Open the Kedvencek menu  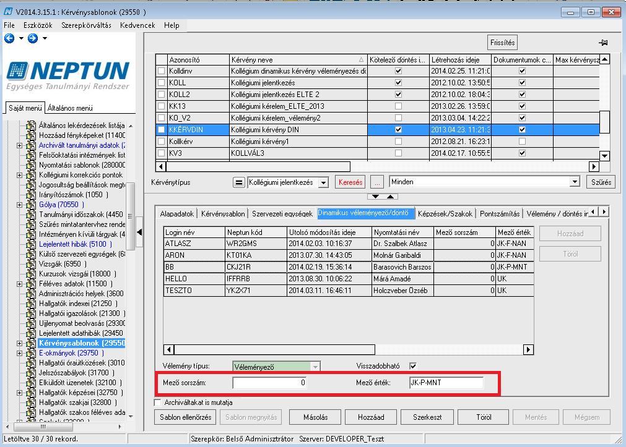[x=137, y=25]
